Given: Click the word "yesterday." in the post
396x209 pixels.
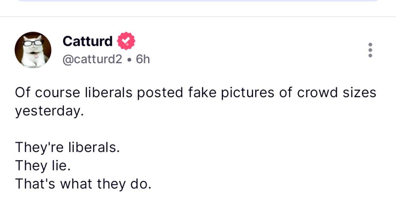Looking at the screenshot, I should (49, 111).
